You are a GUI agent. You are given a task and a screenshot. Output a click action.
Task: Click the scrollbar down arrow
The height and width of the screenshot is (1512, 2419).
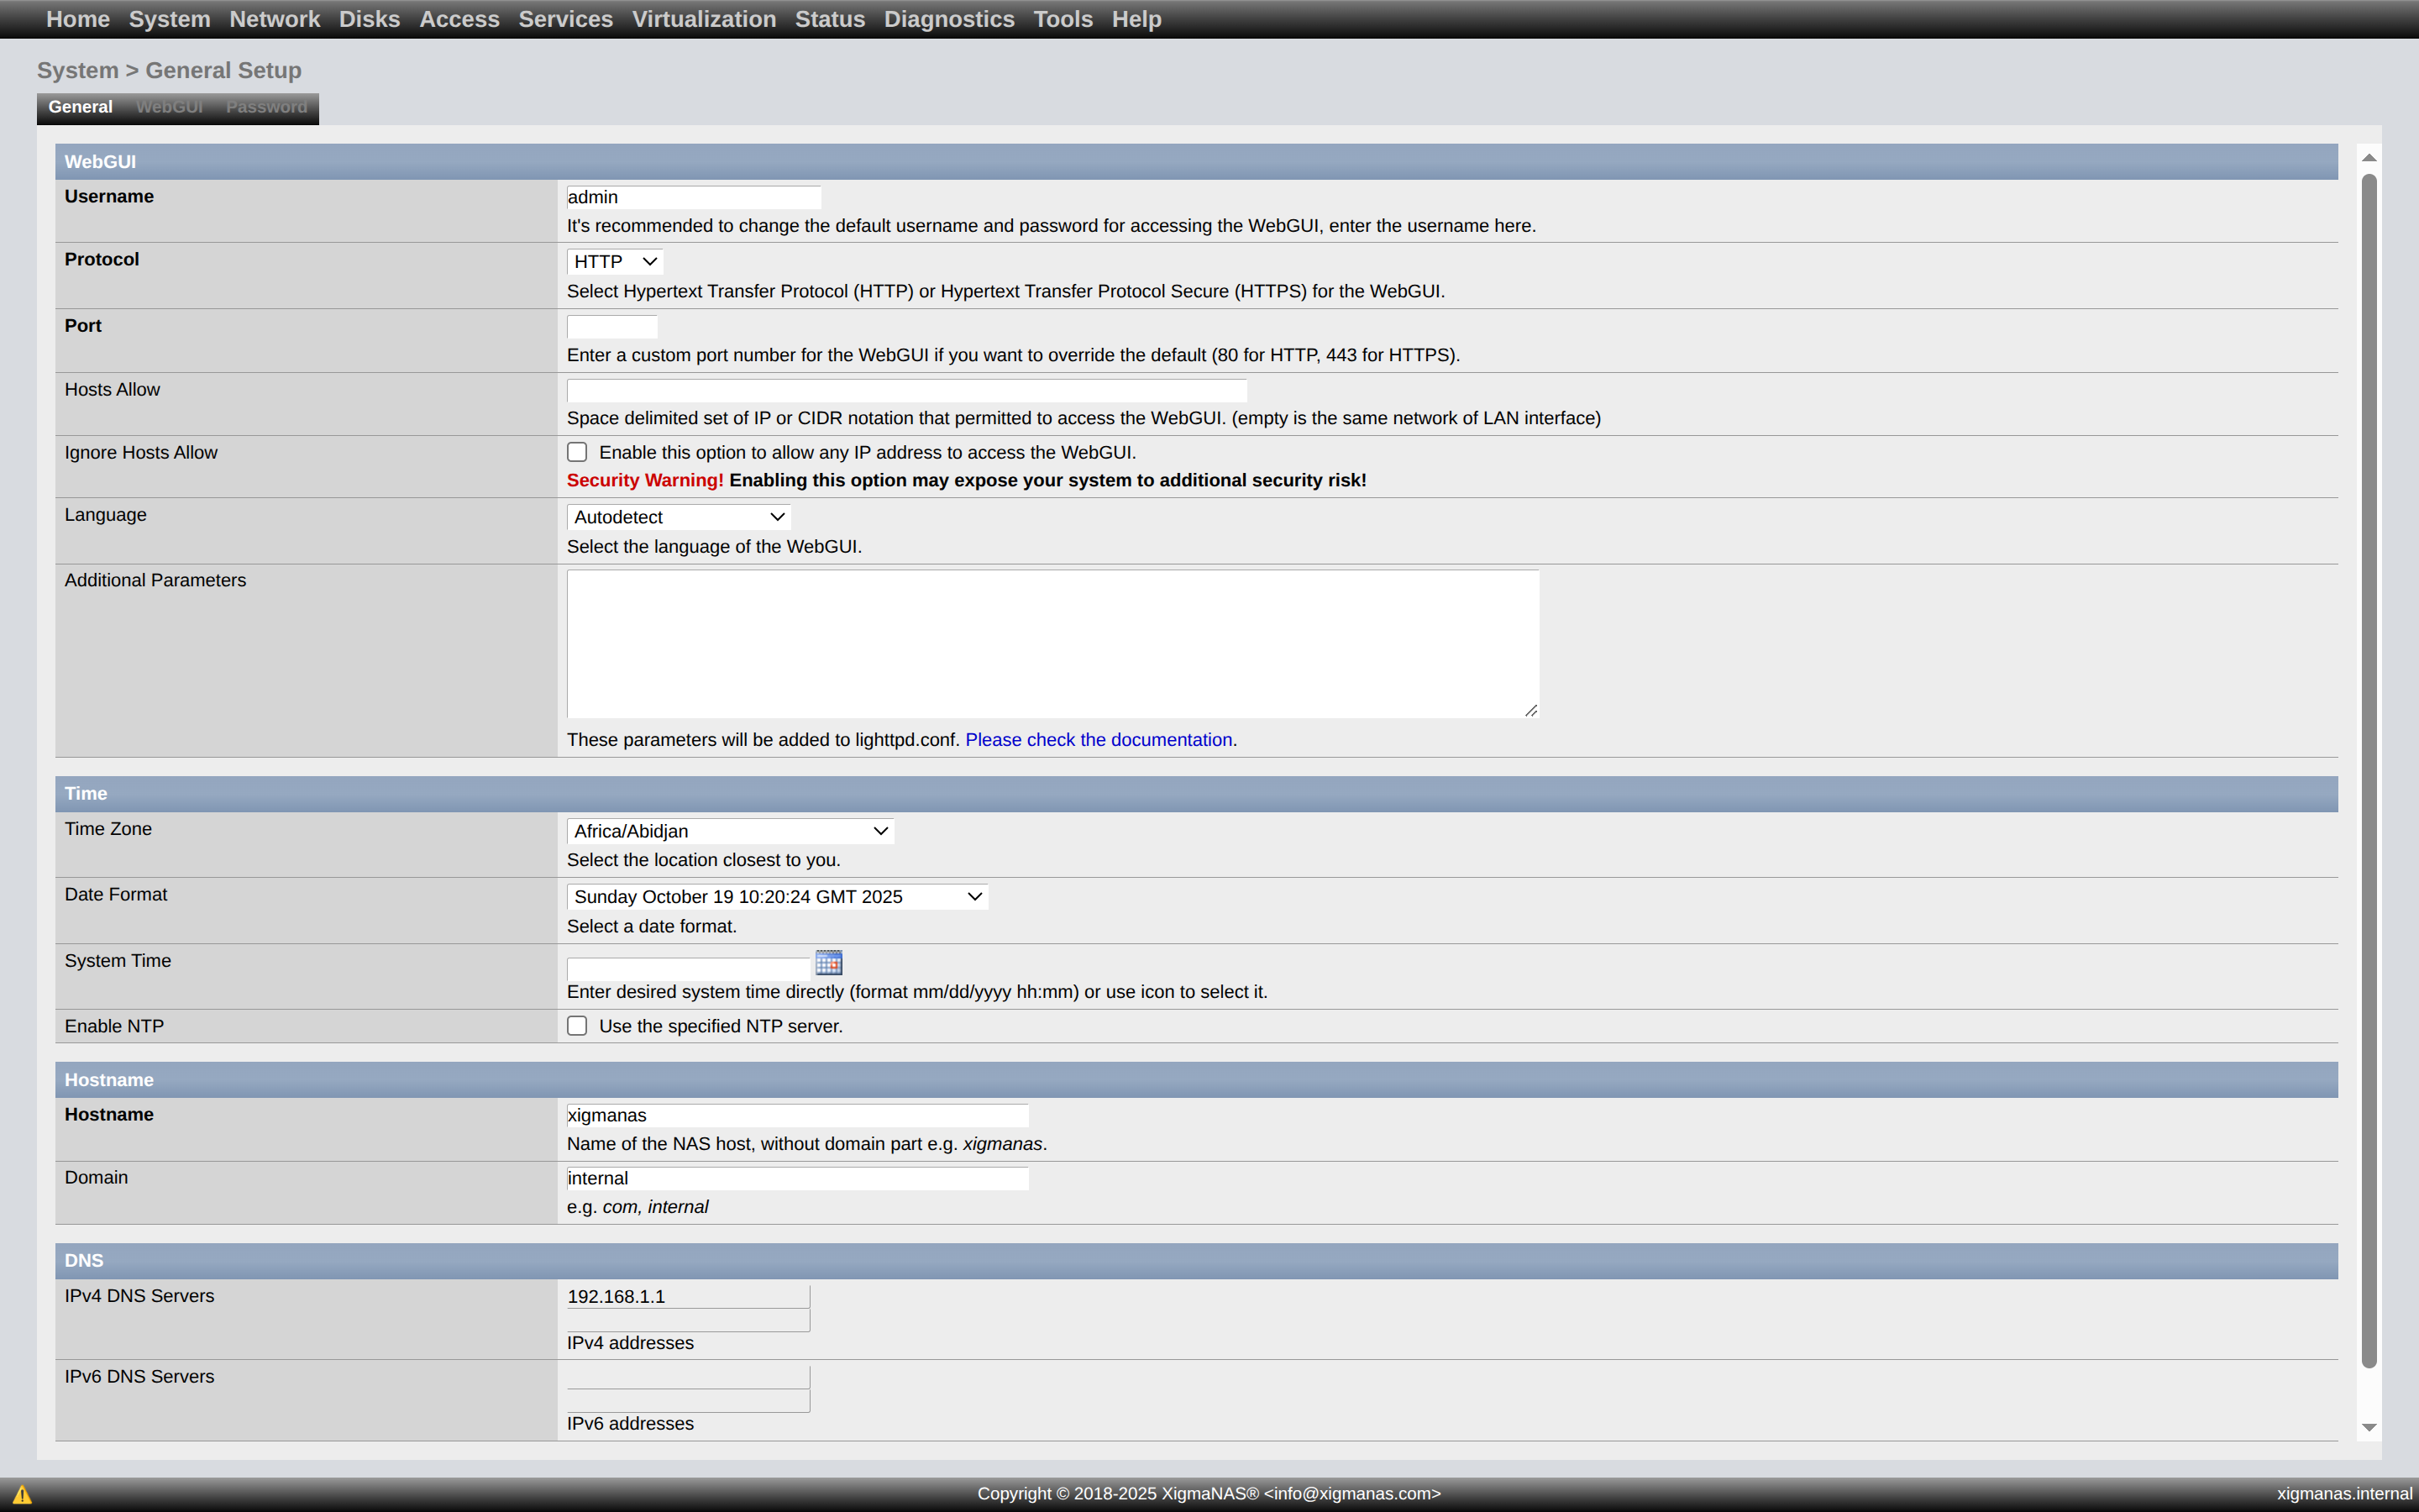2369,1427
